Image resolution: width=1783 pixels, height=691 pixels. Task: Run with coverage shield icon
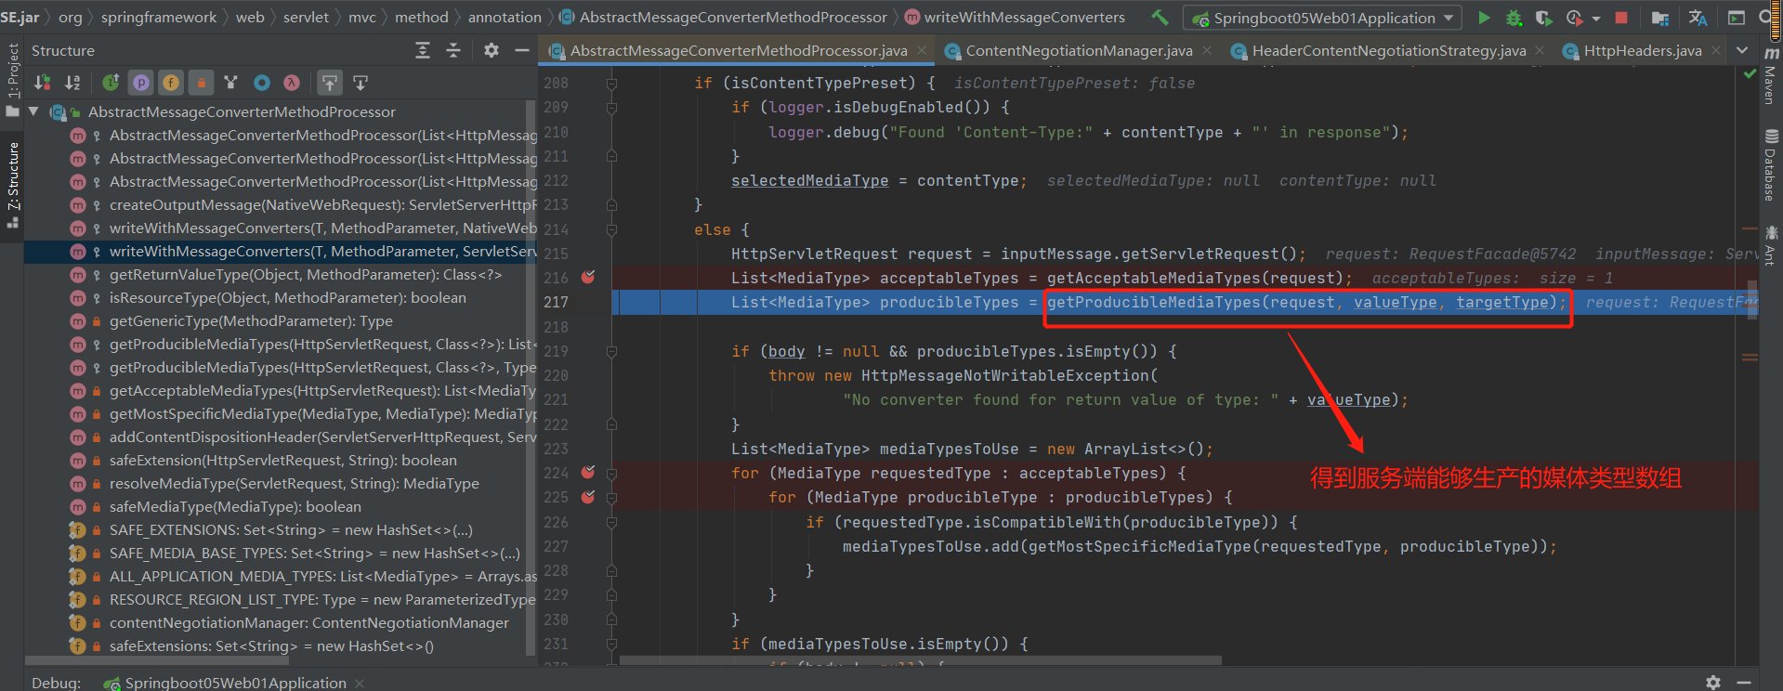(x=1543, y=18)
